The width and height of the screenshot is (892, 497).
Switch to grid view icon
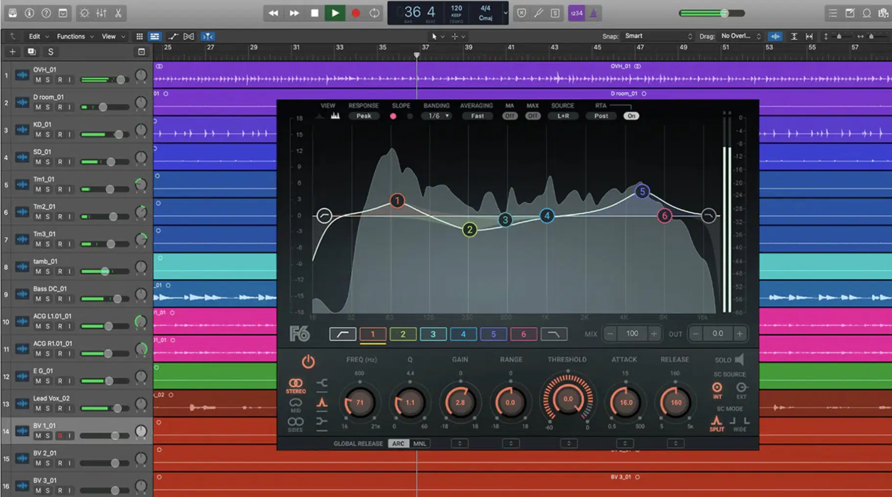click(139, 36)
